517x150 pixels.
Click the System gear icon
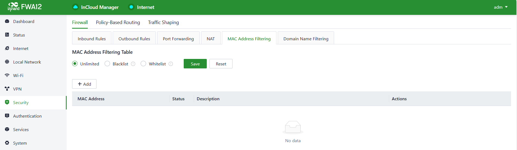pos(7,143)
